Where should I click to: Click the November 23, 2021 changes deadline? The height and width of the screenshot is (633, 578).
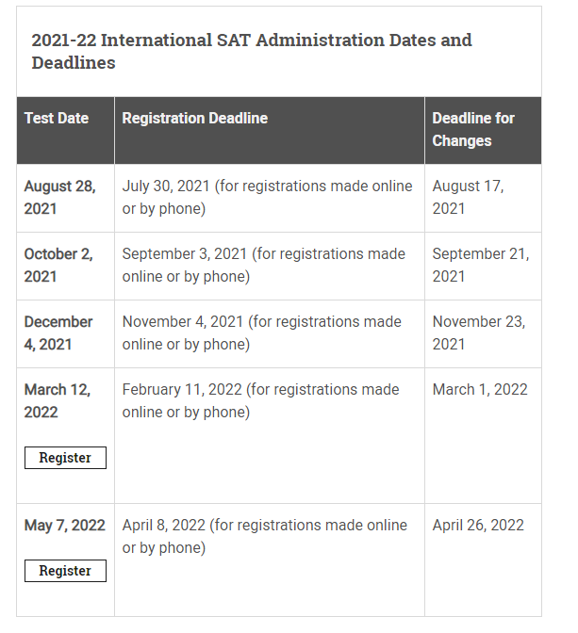(x=479, y=333)
